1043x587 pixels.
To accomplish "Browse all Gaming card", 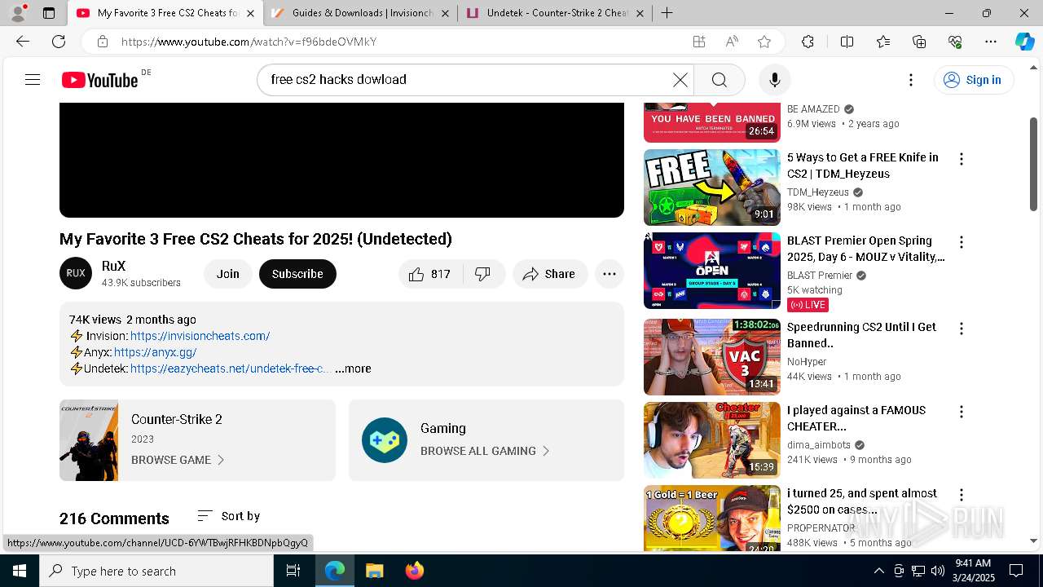I will (x=486, y=440).
